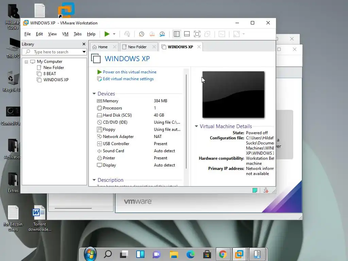348x261 pixels.
Task: Toggle the Library sidebar view icon
Action: coord(177,34)
